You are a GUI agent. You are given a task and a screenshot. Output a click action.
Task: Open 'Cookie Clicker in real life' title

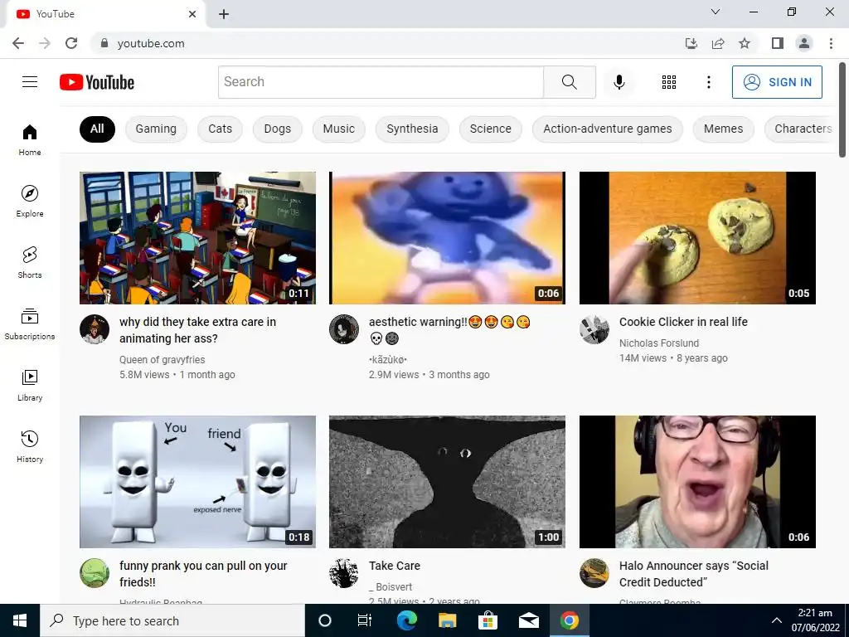coord(683,322)
